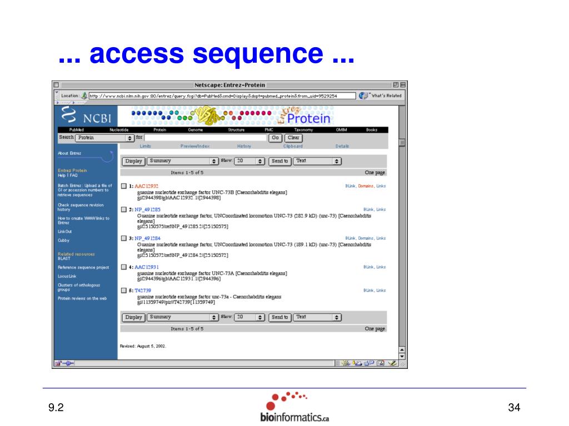Tick the checkbox for result 3 NP_491284
Viewport: 569px width, 426px height.
coord(124,239)
